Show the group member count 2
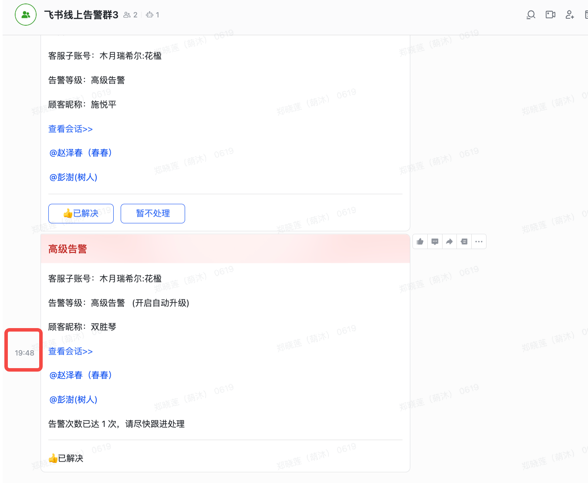588x483 pixels. pos(130,15)
